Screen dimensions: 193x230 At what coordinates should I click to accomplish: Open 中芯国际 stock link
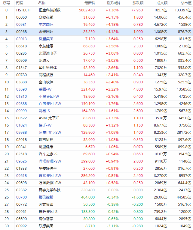[46, 25]
